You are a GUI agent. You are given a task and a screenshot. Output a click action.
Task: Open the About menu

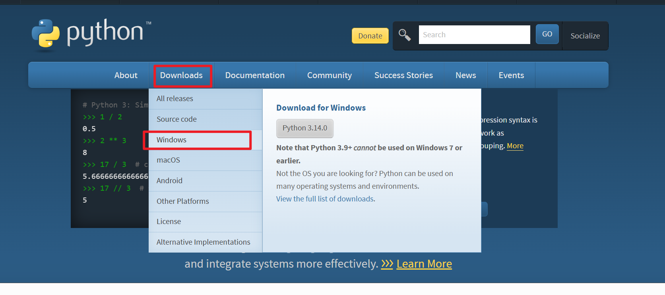[126, 75]
